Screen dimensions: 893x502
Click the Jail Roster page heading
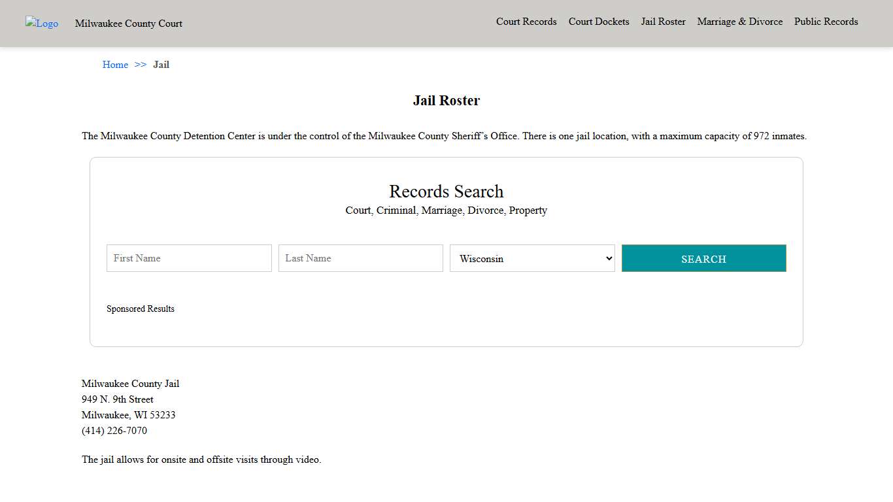(446, 100)
